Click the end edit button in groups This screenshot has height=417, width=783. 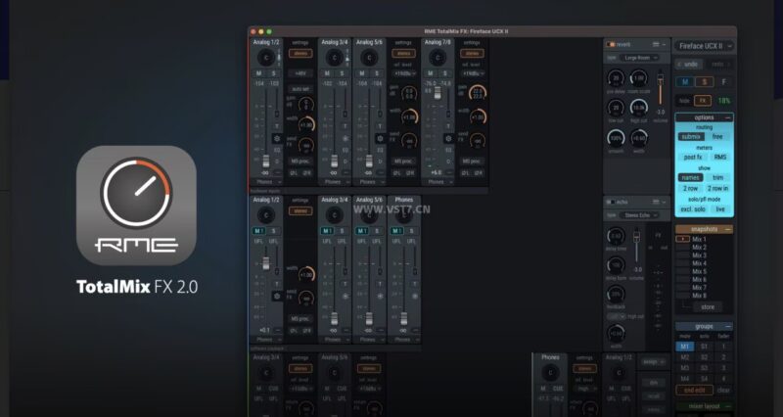[x=695, y=390]
